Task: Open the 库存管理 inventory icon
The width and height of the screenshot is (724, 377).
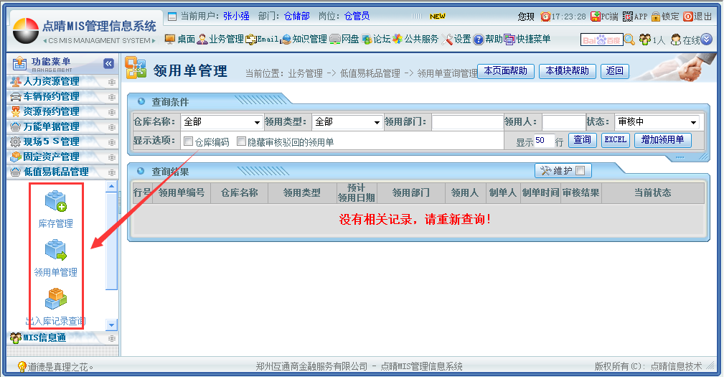Action: [55, 202]
